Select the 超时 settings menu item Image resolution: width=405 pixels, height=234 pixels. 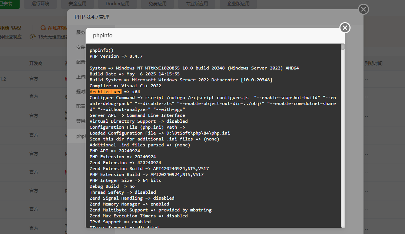80,92
